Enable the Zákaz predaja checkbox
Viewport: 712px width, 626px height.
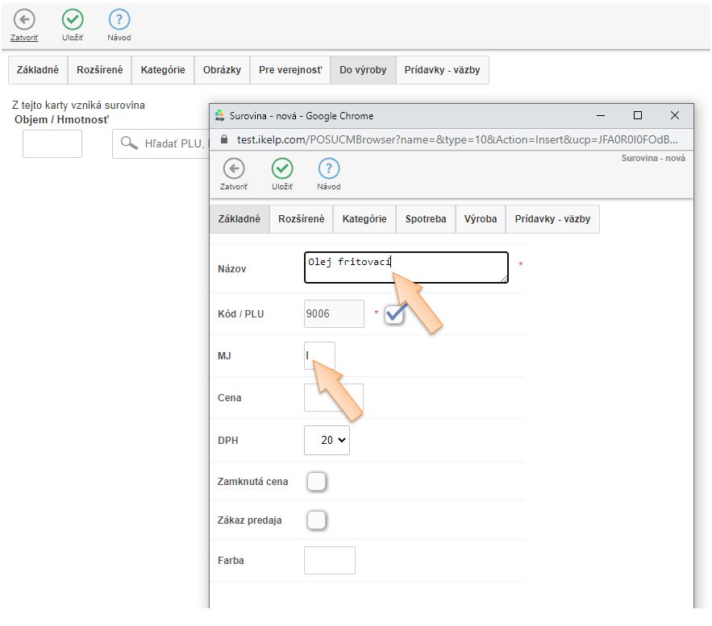[317, 520]
